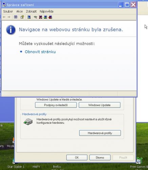Open the Zobrazit menu

(x=31, y=12)
